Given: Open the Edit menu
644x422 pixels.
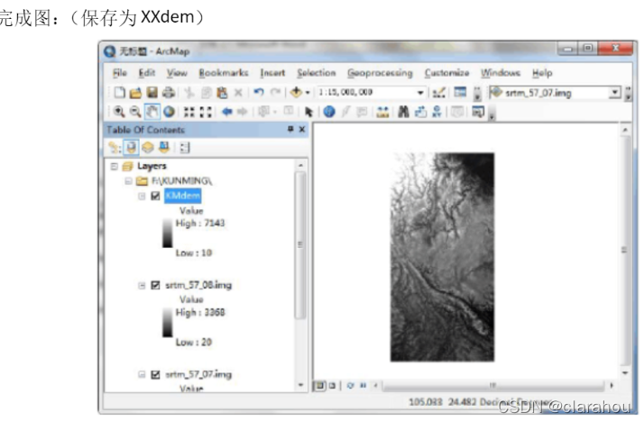Looking at the screenshot, I should [x=147, y=73].
